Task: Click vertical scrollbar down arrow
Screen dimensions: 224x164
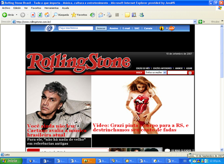Action: point(222,150)
